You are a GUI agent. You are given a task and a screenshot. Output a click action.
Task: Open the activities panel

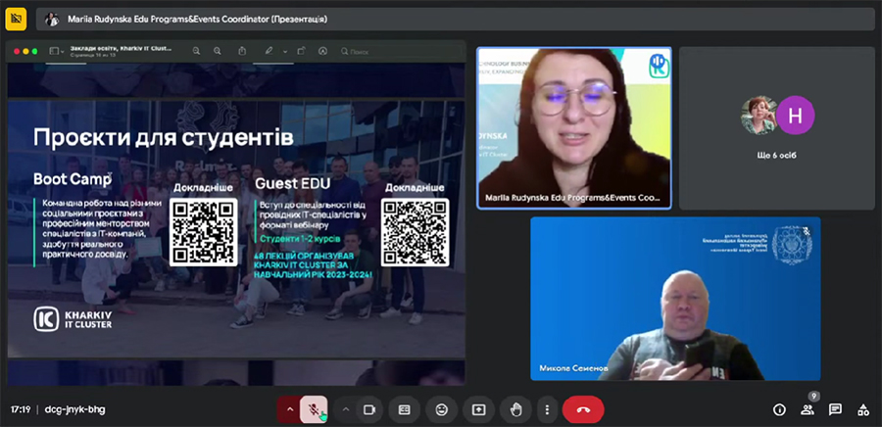(x=862, y=409)
